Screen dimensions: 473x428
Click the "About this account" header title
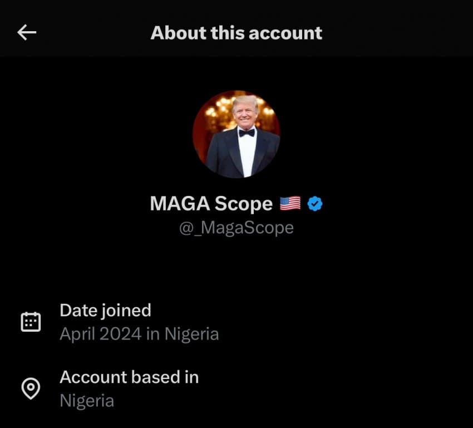[x=237, y=33]
